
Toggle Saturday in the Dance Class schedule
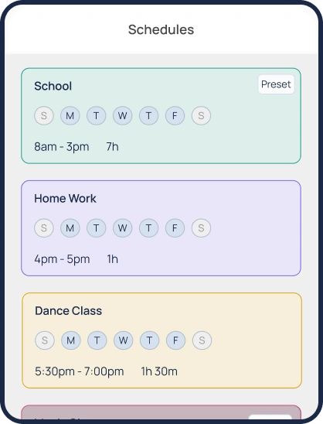coord(202,340)
